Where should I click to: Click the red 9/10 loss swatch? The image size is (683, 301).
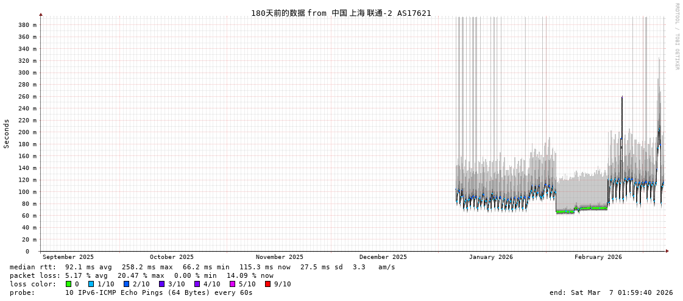[267, 284]
